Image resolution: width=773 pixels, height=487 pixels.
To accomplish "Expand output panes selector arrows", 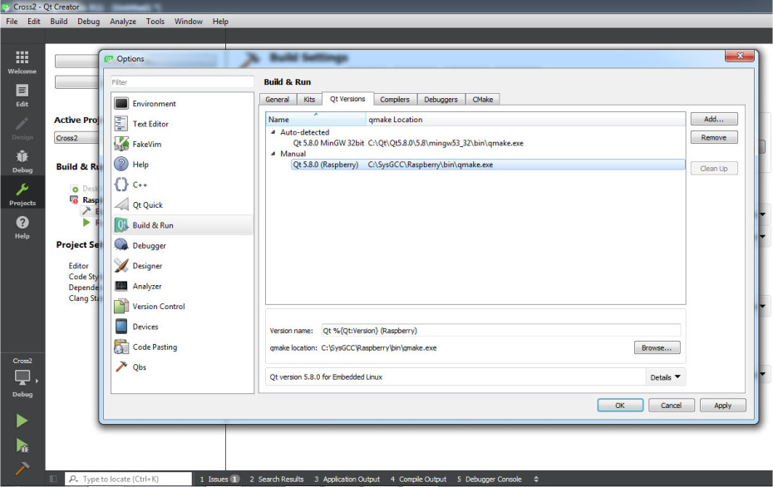I will [536, 480].
